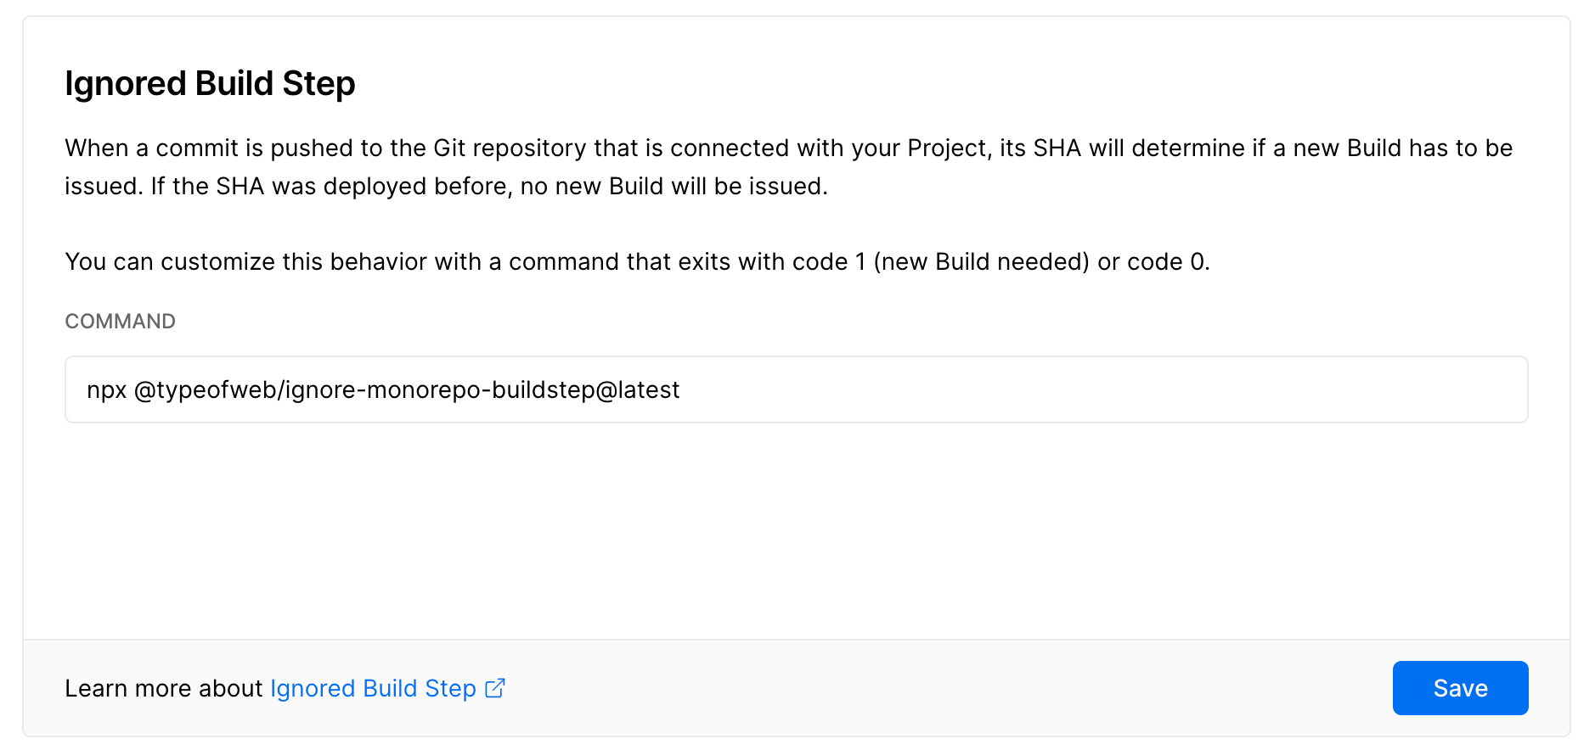The height and width of the screenshot is (750, 1595).
Task: Open the Ignored Build Step documentation link
Action: click(373, 688)
